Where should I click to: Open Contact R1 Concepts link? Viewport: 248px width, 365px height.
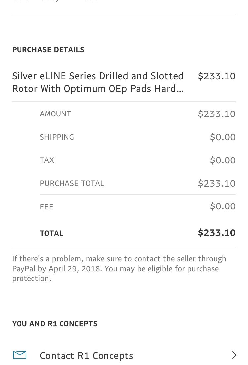tap(86, 356)
